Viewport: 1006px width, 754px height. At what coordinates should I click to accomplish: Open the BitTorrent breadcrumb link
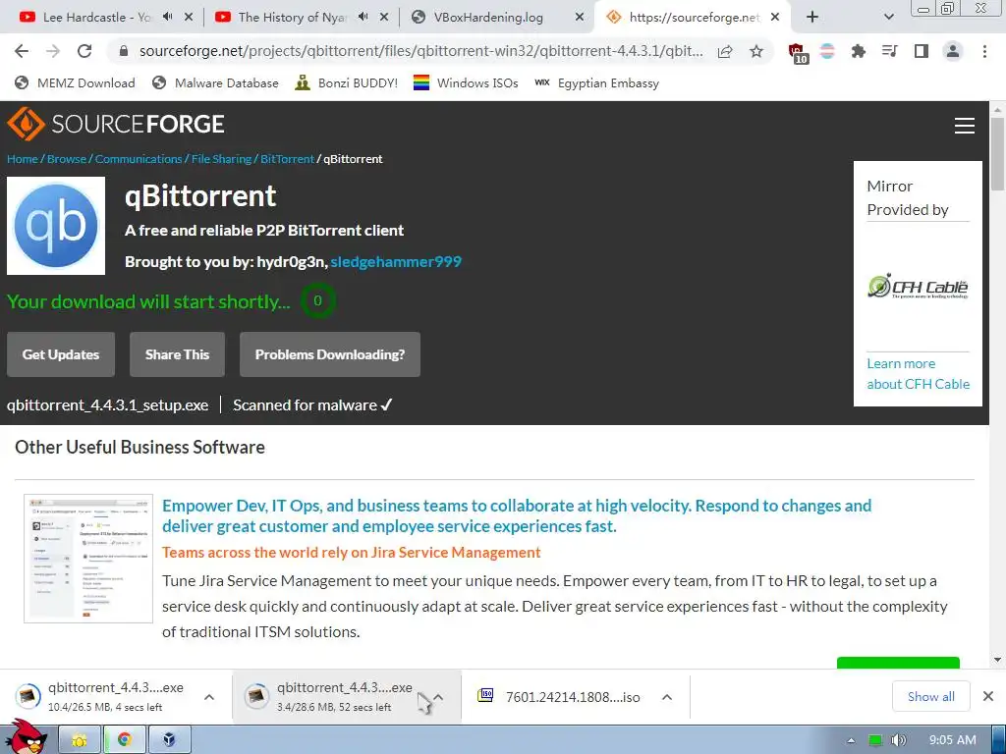[288, 159]
